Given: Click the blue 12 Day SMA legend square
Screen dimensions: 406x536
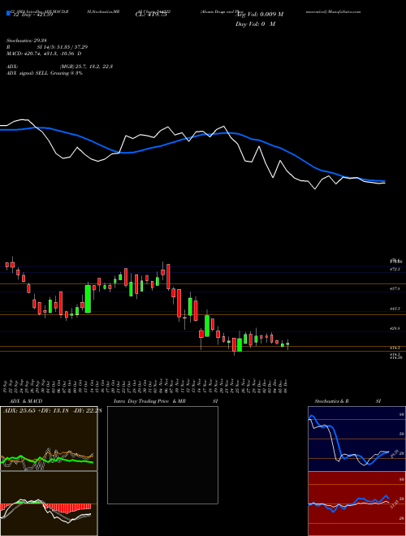Looking at the screenshot, I should [9, 13].
